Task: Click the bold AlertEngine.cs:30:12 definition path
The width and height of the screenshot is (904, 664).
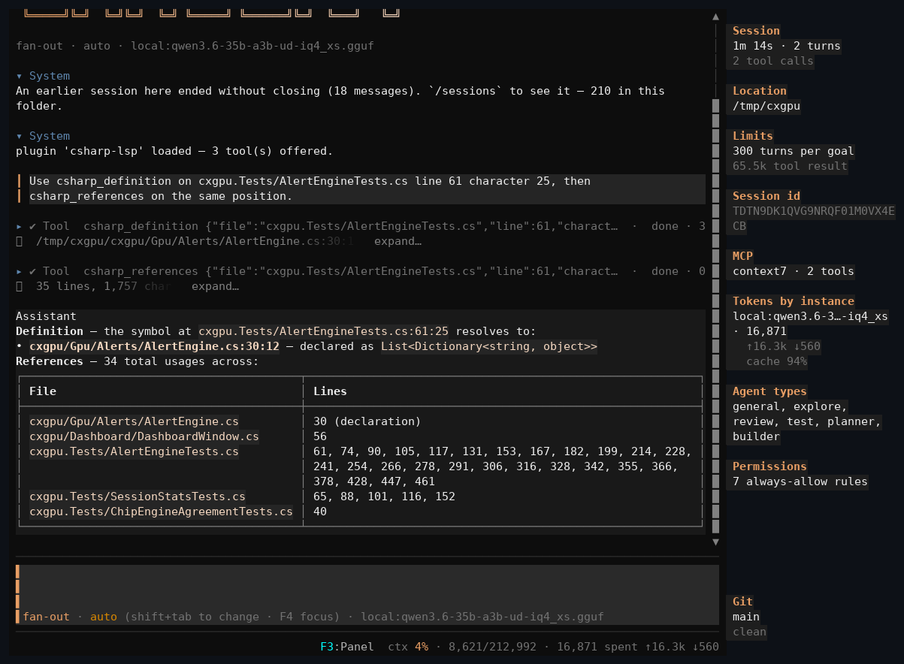Action: pos(154,346)
